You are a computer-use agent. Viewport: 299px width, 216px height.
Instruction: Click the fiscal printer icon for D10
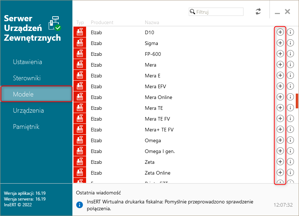(80, 32)
